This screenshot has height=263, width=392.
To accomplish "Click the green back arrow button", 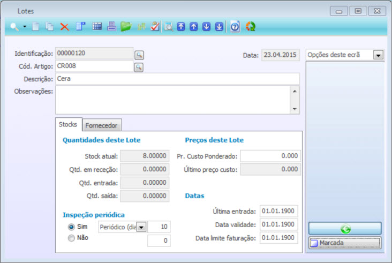I will click(345, 229).
